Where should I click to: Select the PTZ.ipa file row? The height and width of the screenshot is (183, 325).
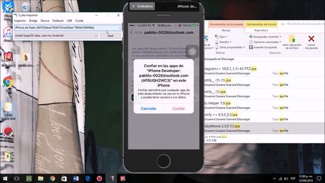click(265, 71)
